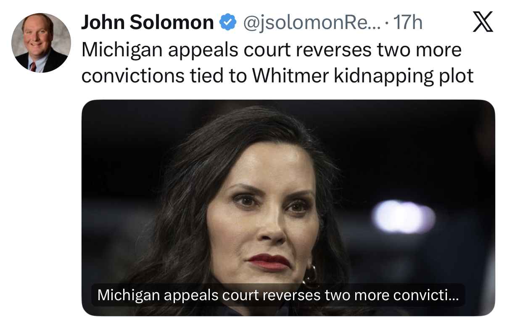This screenshot has height=317, width=507.
Task: Visit the @jsolomonRe... handle link
Action: click(x=311, y=23)
